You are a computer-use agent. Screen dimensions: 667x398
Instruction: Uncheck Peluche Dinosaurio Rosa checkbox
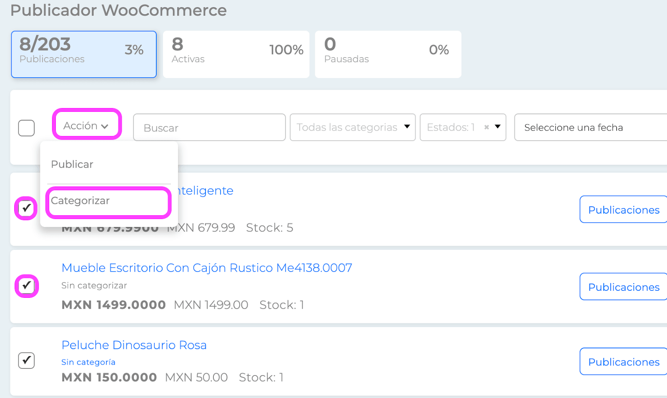pos(26,360)
